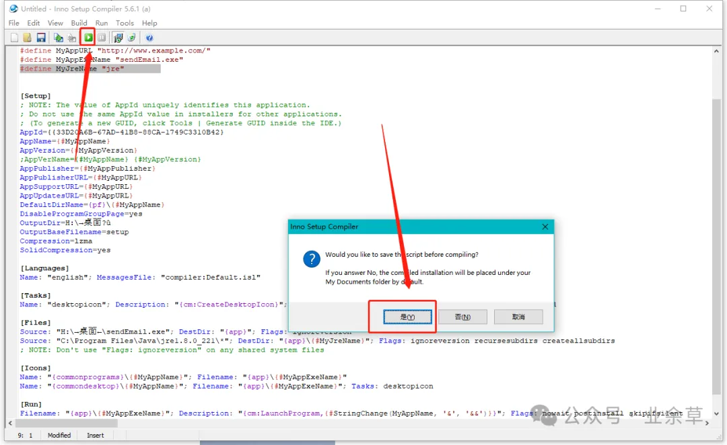The width and height of the screenshot is (727, 445).
Task: Click the Pause toolbar icon
Action: coord(102,38)
